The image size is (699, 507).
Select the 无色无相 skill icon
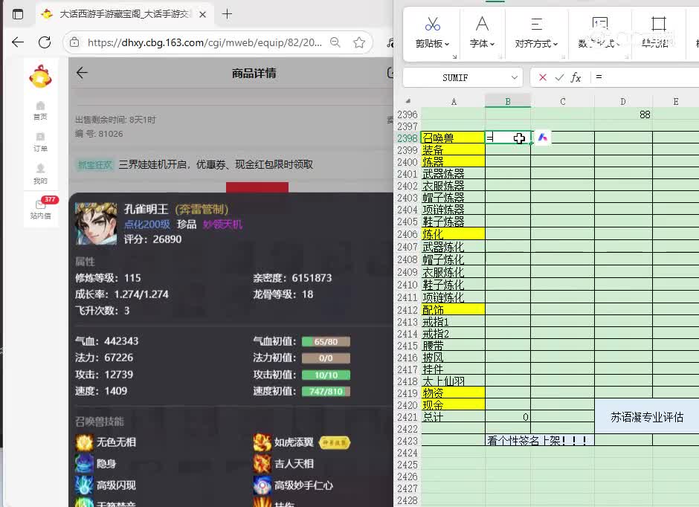84,442
